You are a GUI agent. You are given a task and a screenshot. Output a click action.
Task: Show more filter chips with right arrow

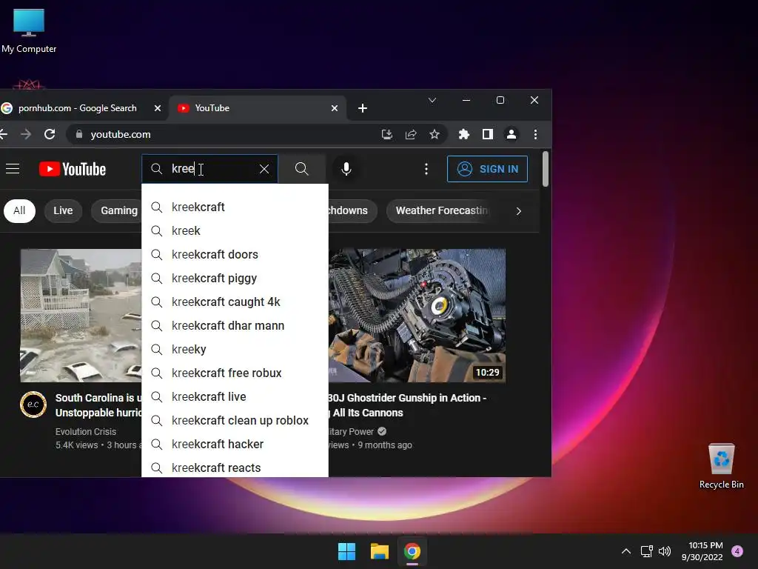(519, 211)
